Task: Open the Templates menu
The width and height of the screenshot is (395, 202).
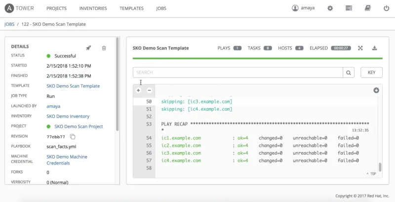Action: (131, 8)
